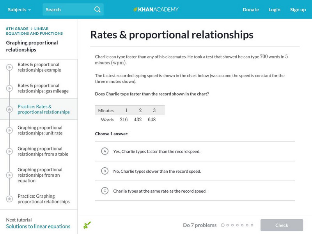Click the search magnifier icon
The height and width of the screenshot is (234, 312).
pyautogui.click(x=97, y=9)
